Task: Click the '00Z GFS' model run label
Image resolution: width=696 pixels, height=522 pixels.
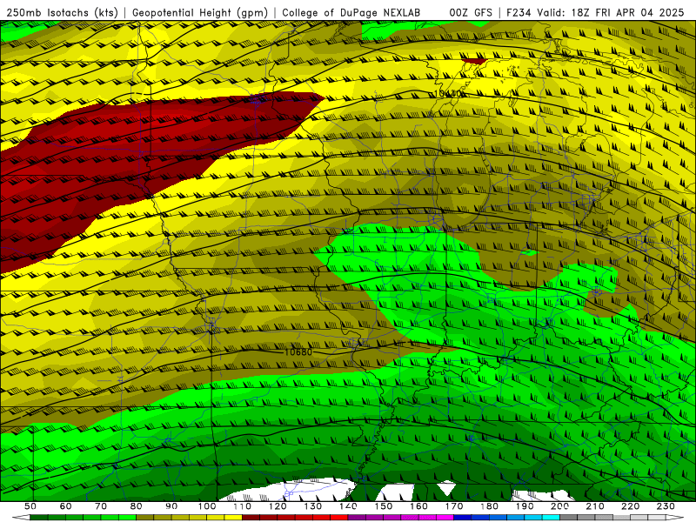Action: [471, 12]
